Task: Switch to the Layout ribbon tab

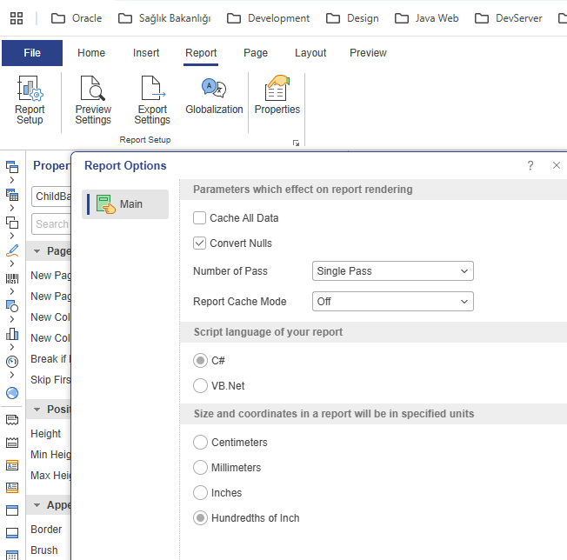Action: [310, 53]
